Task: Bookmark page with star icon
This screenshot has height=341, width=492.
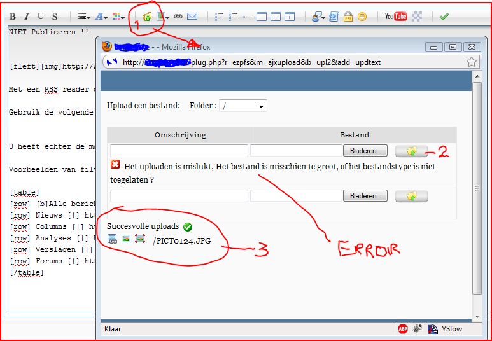Action: pos(472,62)
